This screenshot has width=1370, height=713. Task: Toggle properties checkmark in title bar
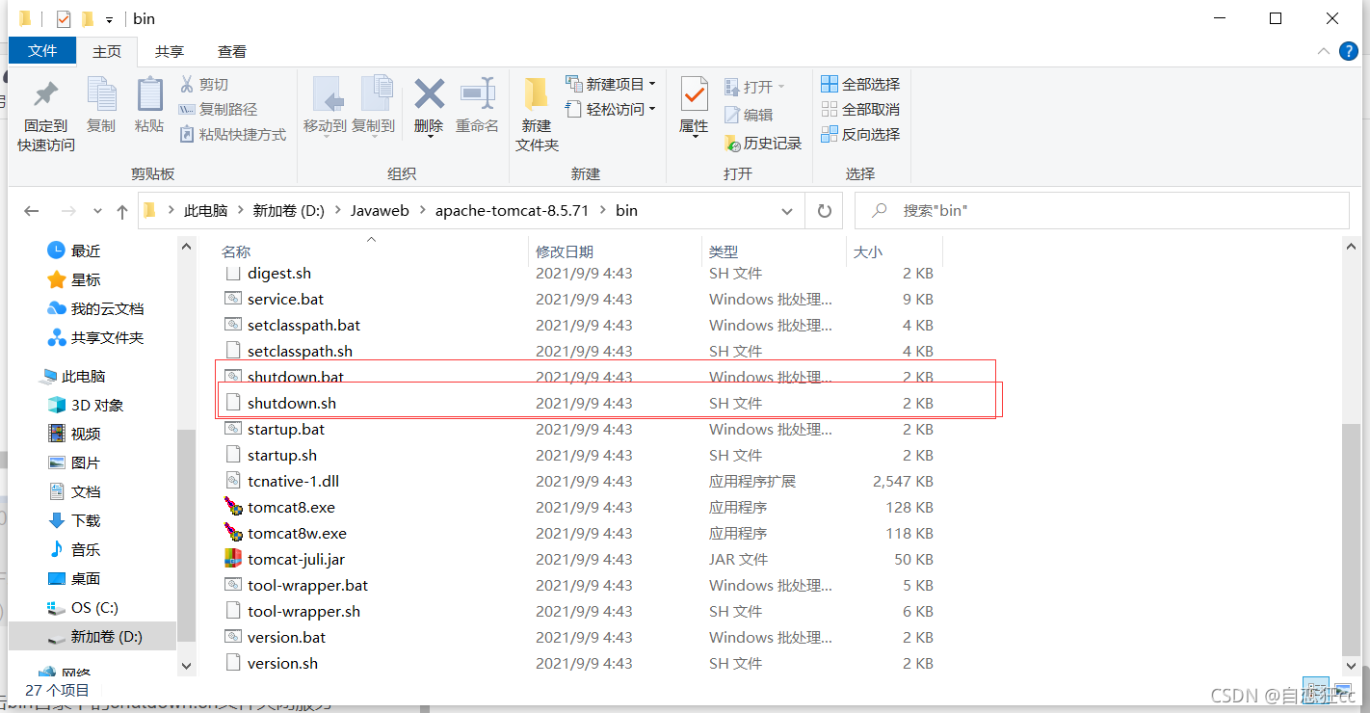[64, 19]
